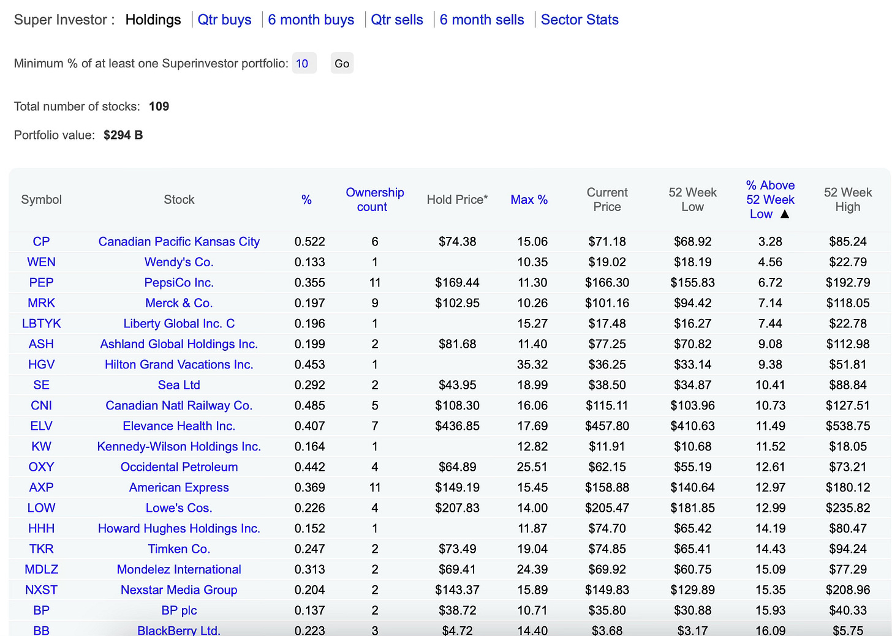The height and width of the screenshot is (636, 892).
Task: Select Nexstar 52 week high $208.96
Action: [x=848, y=590]
